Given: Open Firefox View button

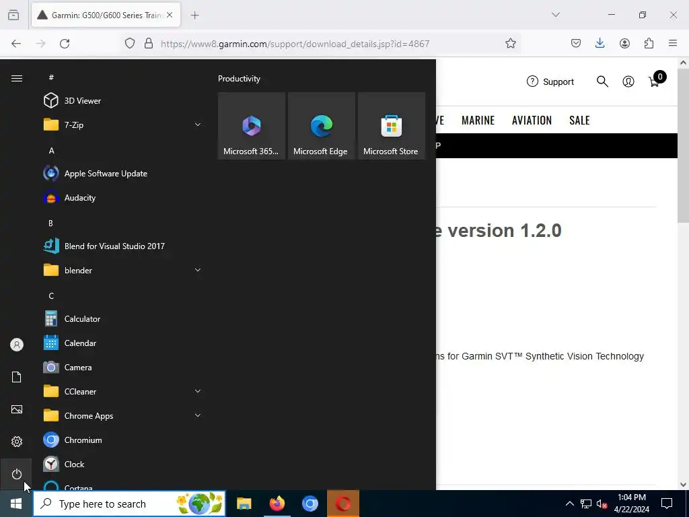Looking at the screenshot, I should (13, 15).
